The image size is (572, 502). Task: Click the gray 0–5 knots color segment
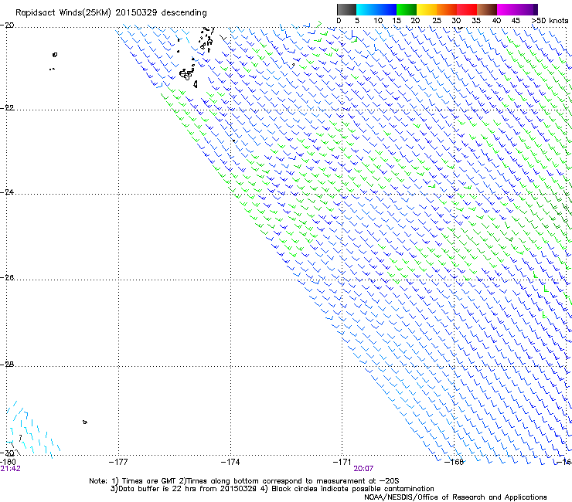pyautogui.click(x=346, y=9)
